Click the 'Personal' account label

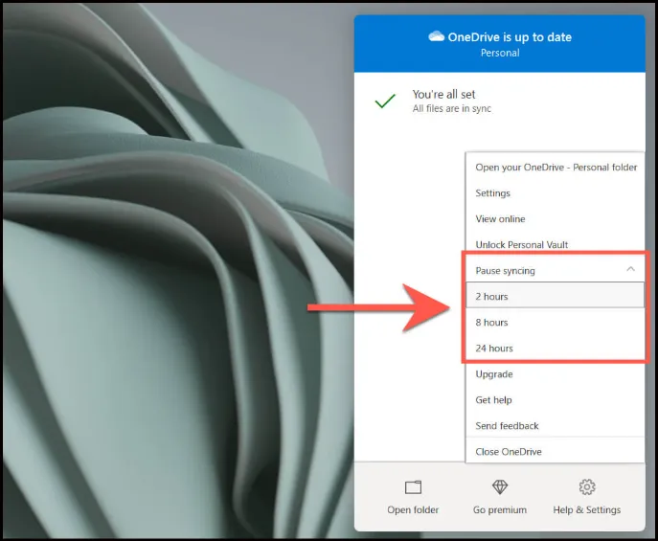(x=500, y=53)
